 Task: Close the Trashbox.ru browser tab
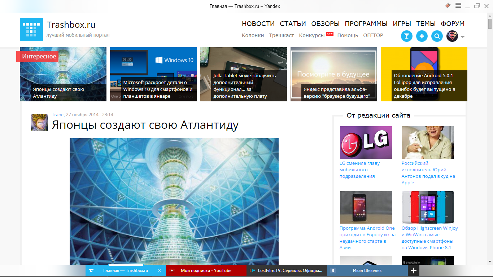click(x=160, y=271)
